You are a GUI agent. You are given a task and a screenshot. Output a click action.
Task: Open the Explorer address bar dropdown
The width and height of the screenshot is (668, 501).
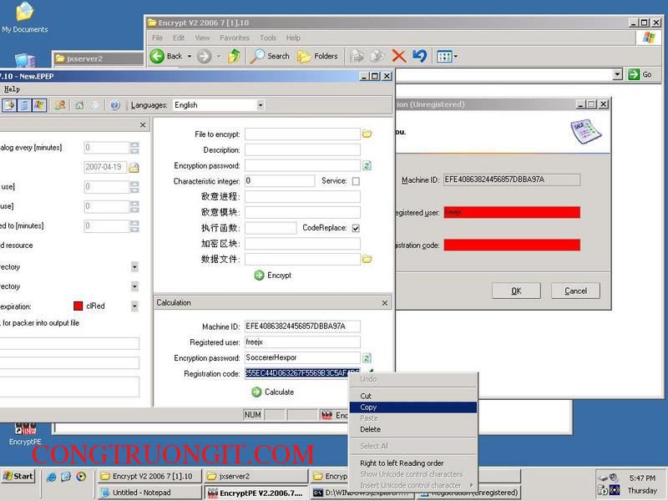point(618,75)
